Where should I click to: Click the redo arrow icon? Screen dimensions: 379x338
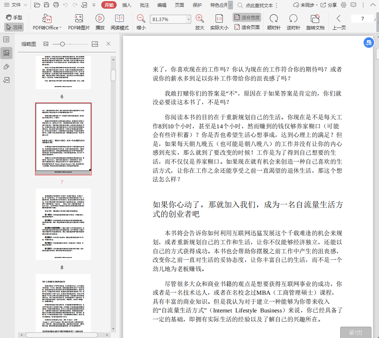point(75,5)
